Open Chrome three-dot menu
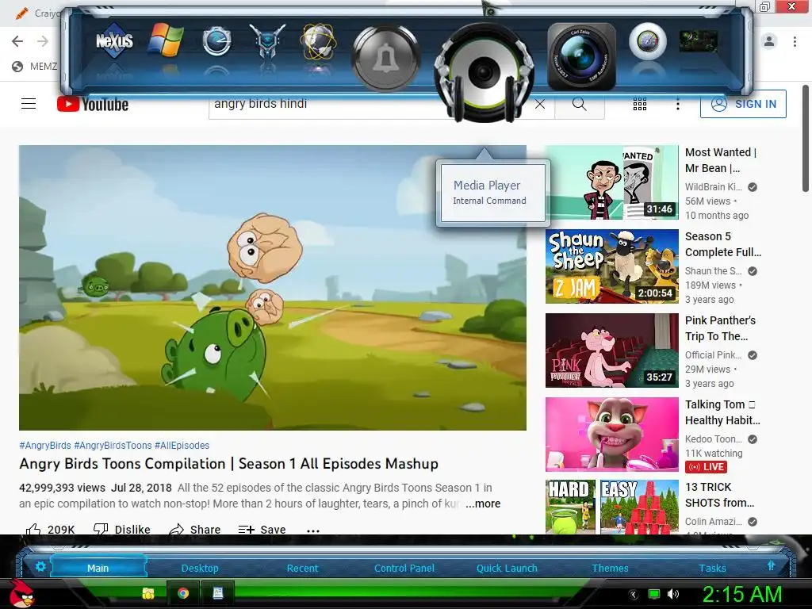The image size is (812, 609). tap(795, 41)
